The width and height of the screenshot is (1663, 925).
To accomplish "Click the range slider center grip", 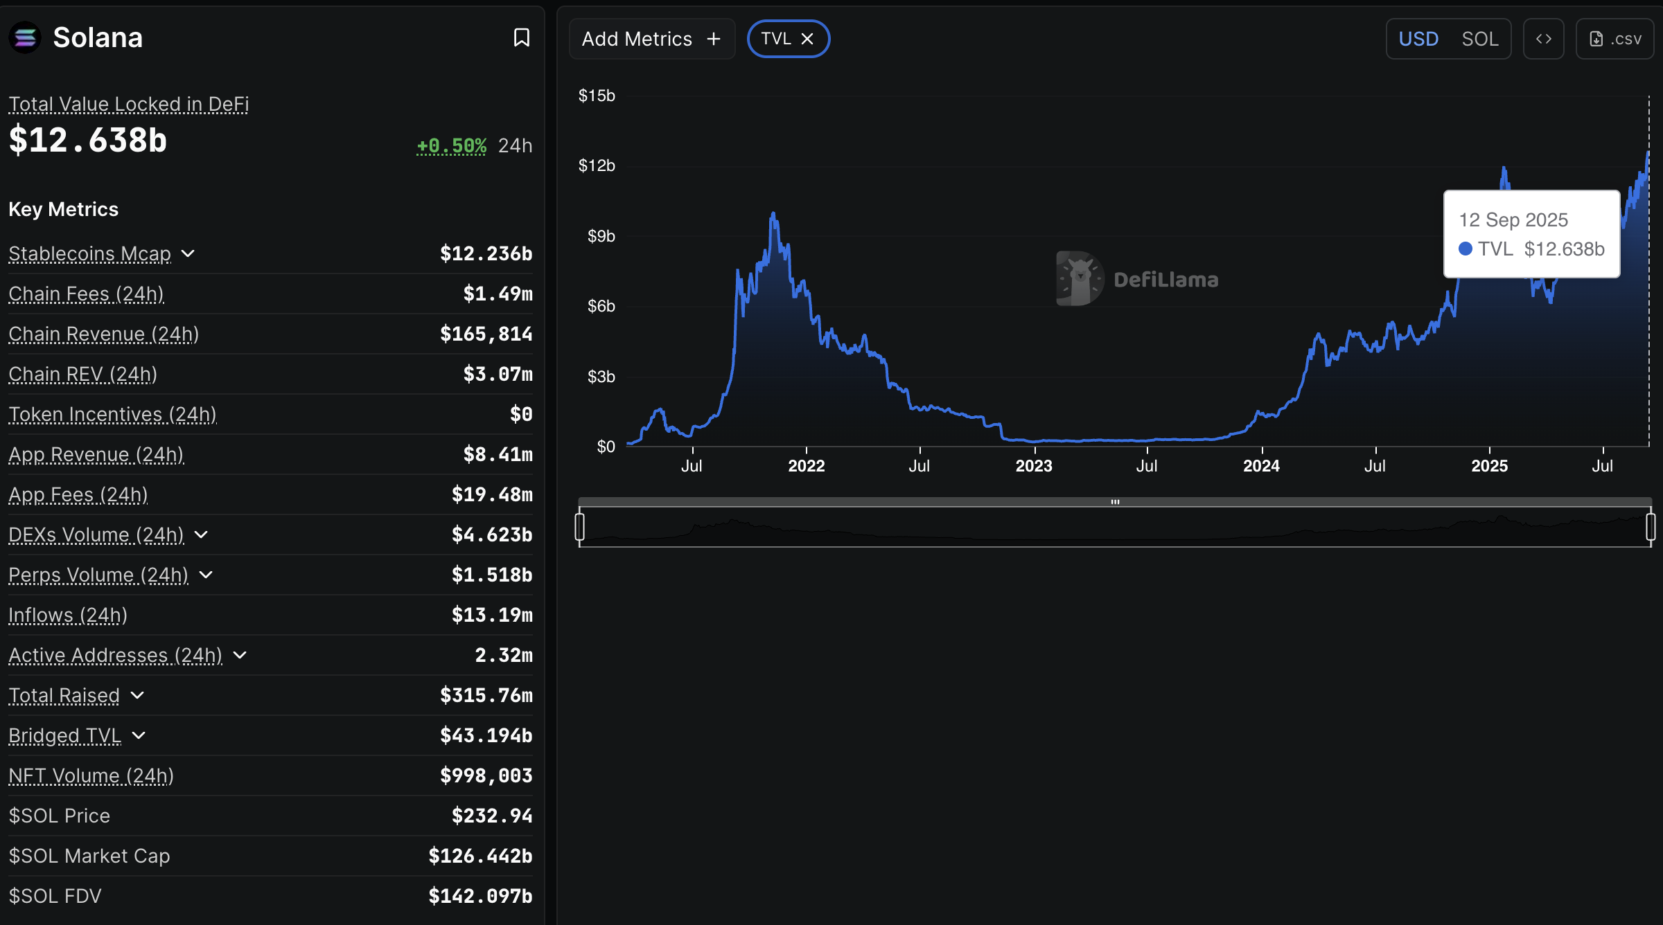I will coord(1115,501).
